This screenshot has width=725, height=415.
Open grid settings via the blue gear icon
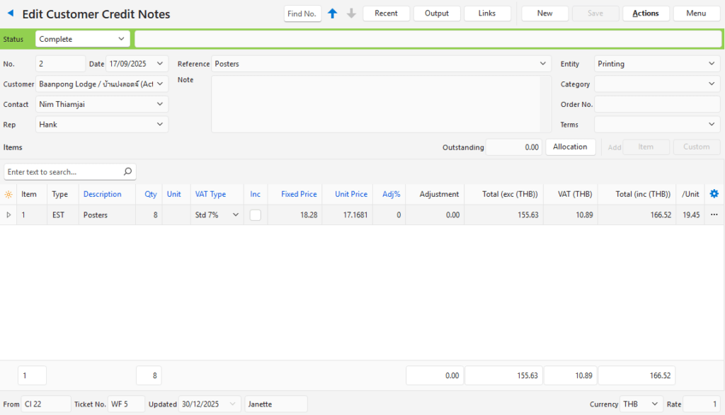pyautogui.click(x=714, y=194)
